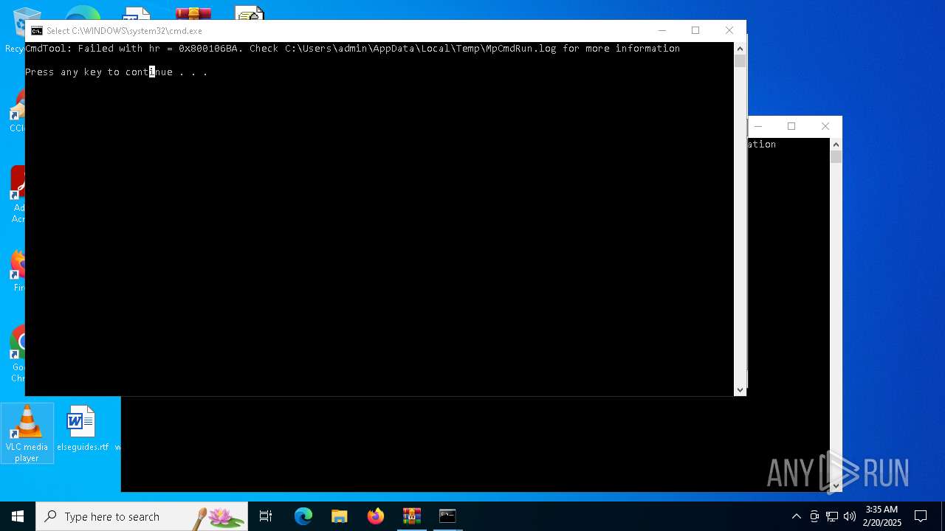Launch Microsoft Edge from the taskbar
The height and width of the screenshot is (531, 945).
(303, 516)
